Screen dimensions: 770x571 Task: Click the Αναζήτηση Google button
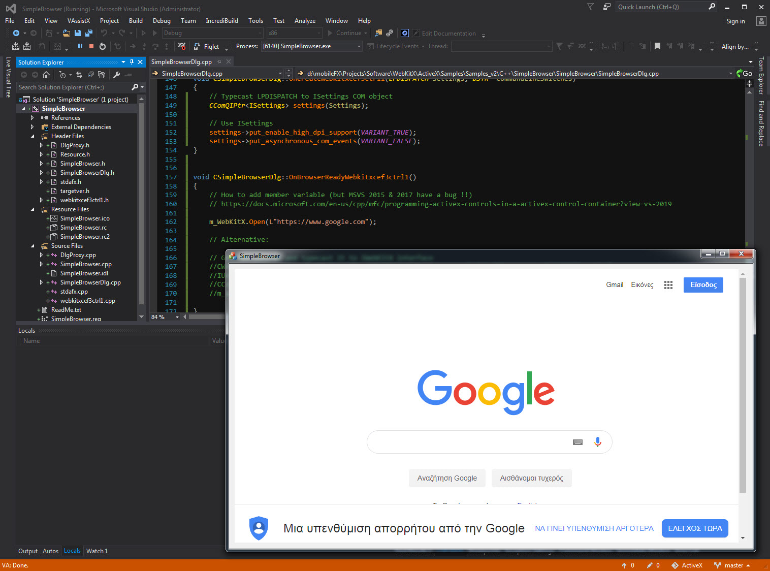[x=447, y=478]
